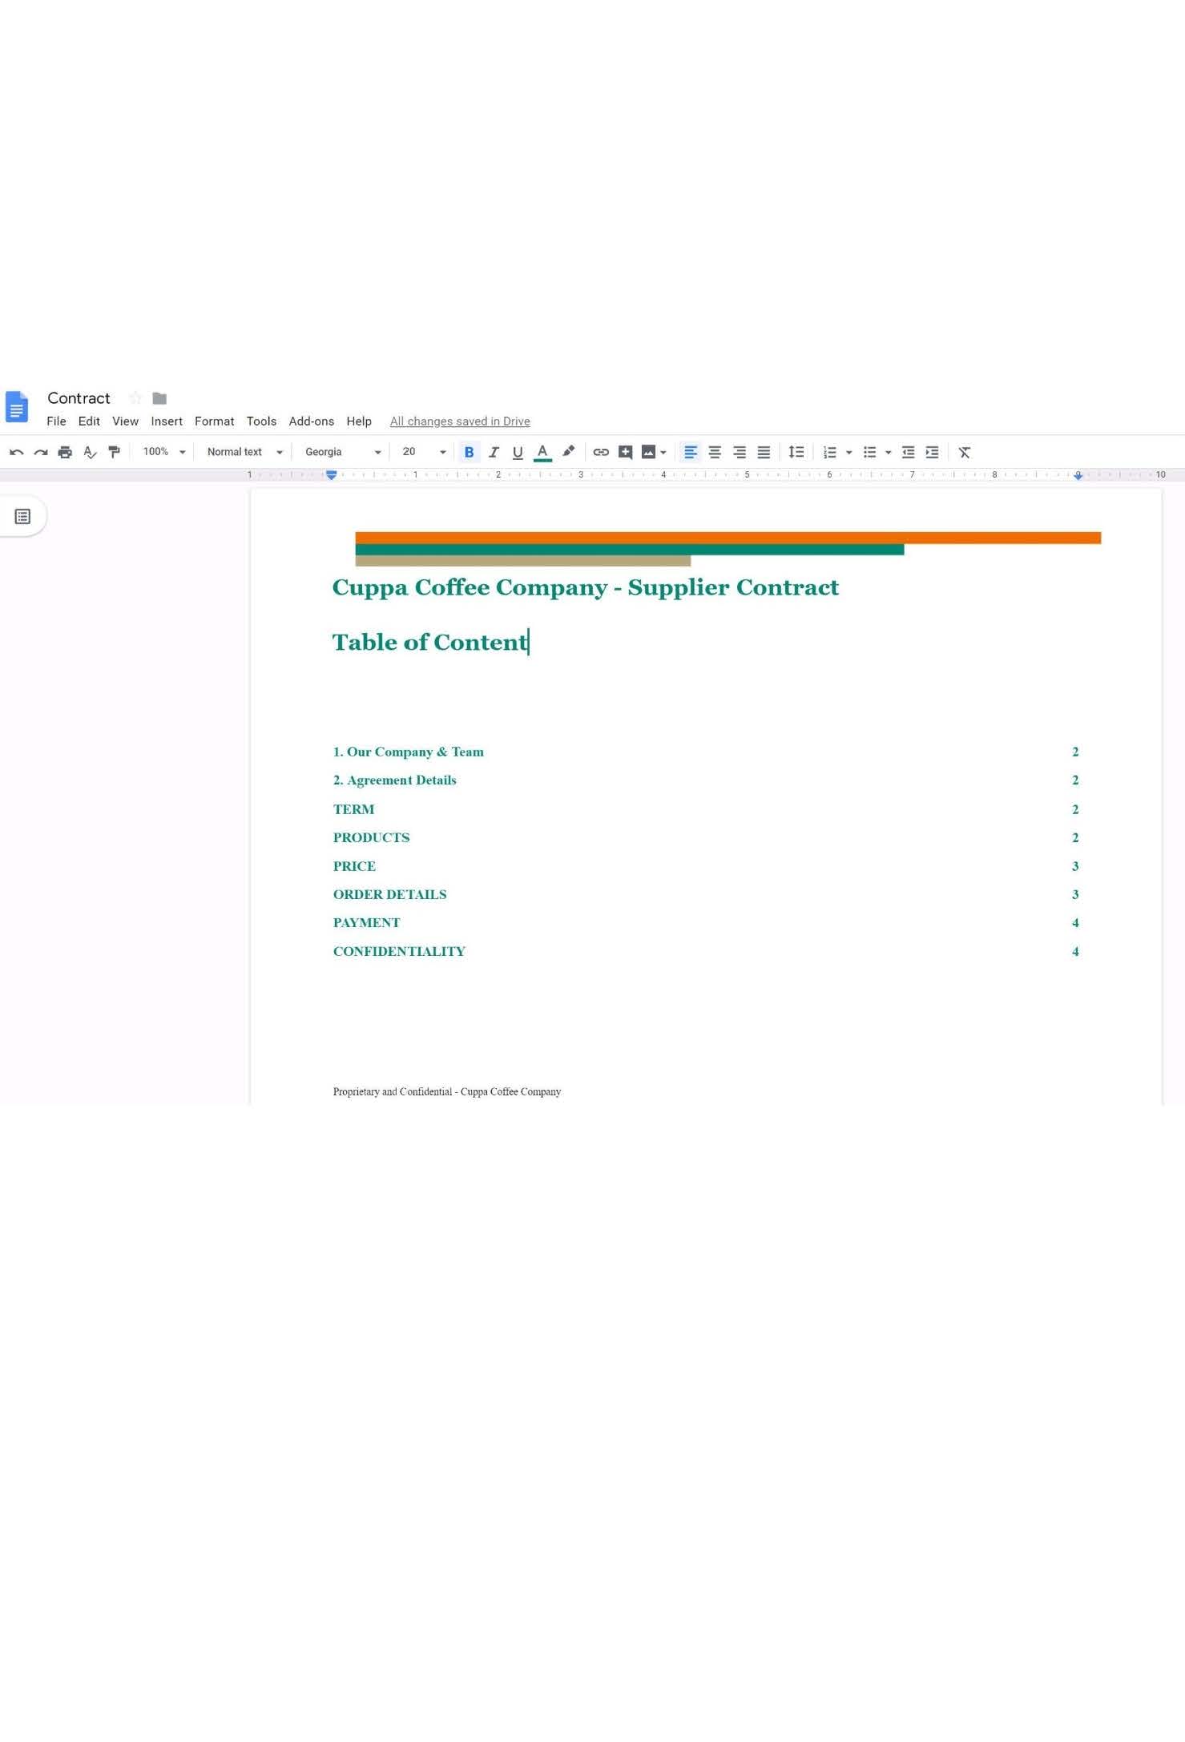Image resolution: width=1185 pixels, height=1742 pixels.
Task: Open the Help menu
Action: [359, 421]
